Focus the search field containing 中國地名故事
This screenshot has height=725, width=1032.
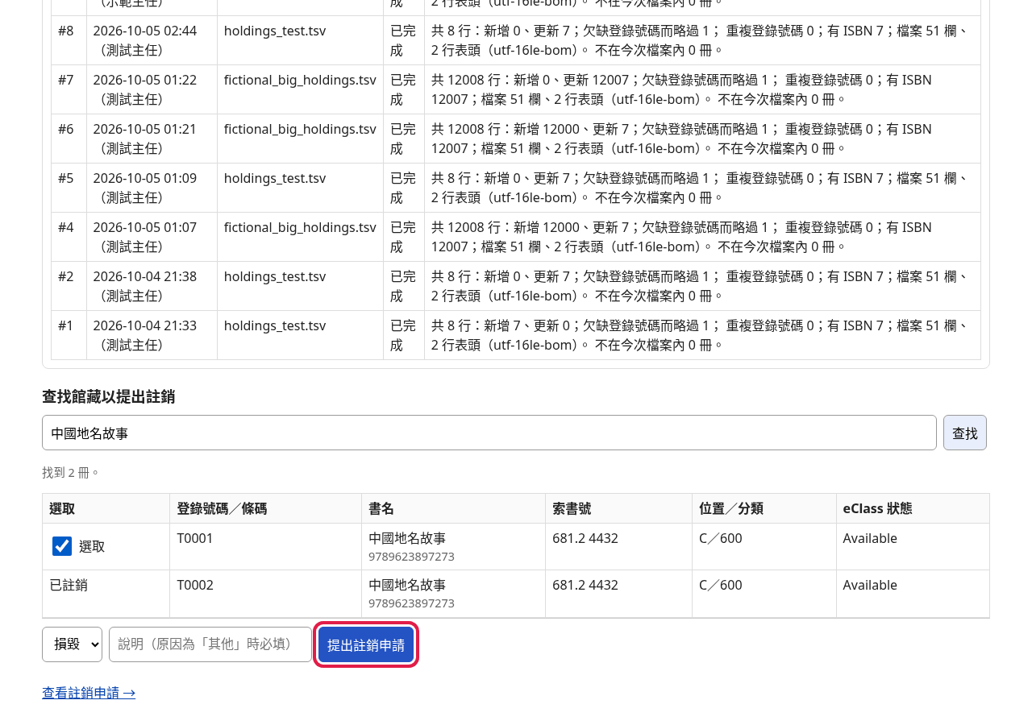click(x=489, y=433)
